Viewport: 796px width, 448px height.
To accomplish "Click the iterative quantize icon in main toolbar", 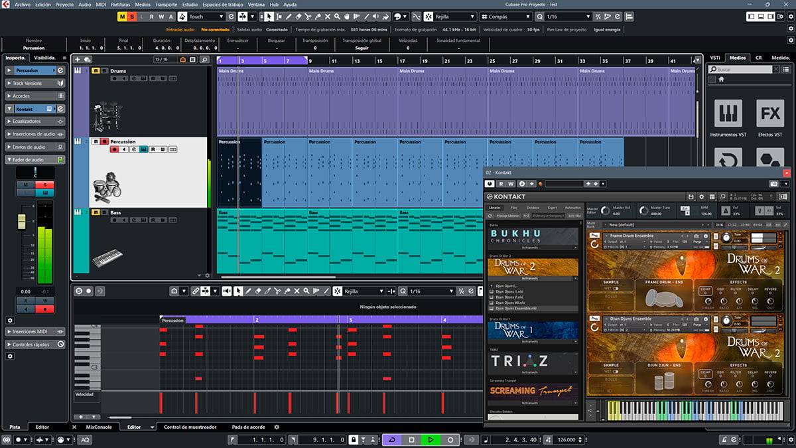I will (x=598, y=17).
